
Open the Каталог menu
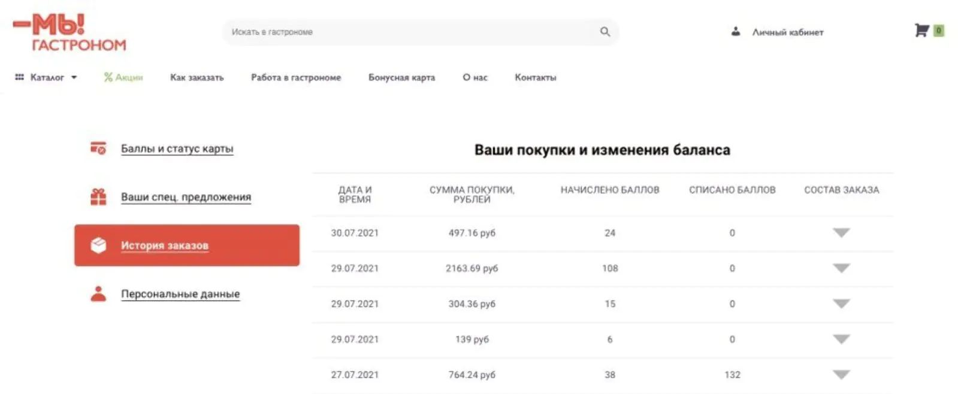[47, 77]
